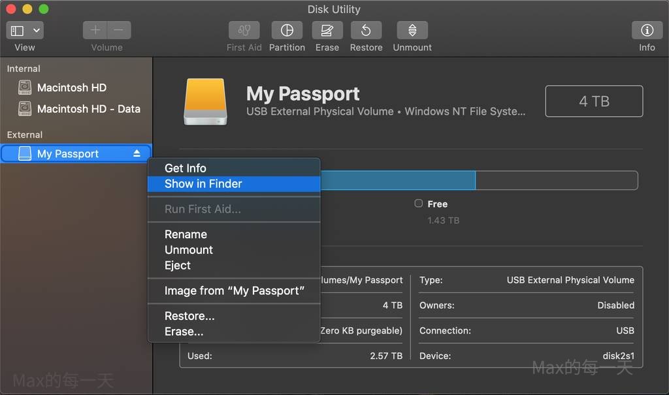Viewport: 669px width, 395px height.
Task: Select Get Info in context menu
Action: point(186,168)
